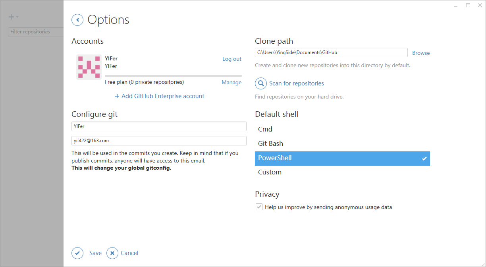Click Add GitHub Enterprise account link
Image resolution: width=486 pixels, height=267 pixels.
(163, 96)
